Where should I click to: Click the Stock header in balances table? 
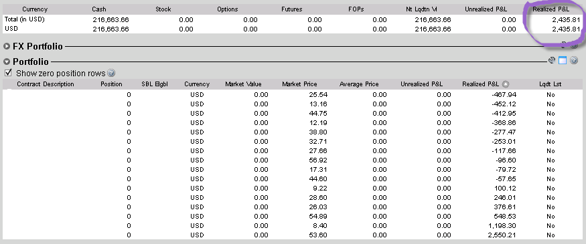point(163,9)
